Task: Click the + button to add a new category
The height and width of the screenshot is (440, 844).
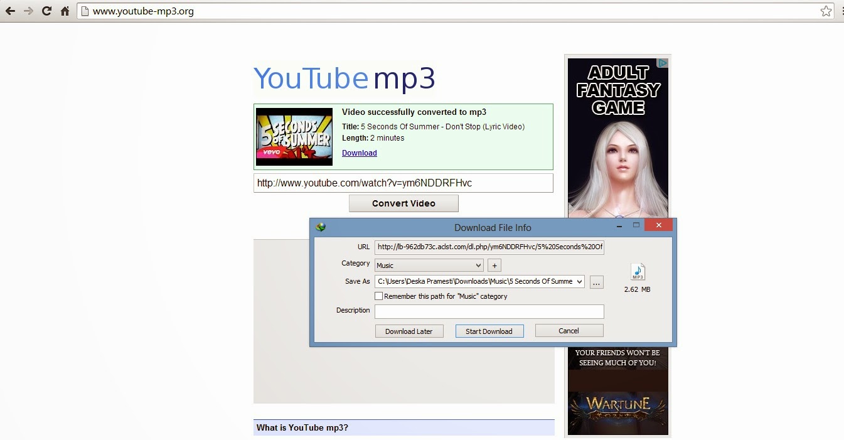Action: [494, 265]
